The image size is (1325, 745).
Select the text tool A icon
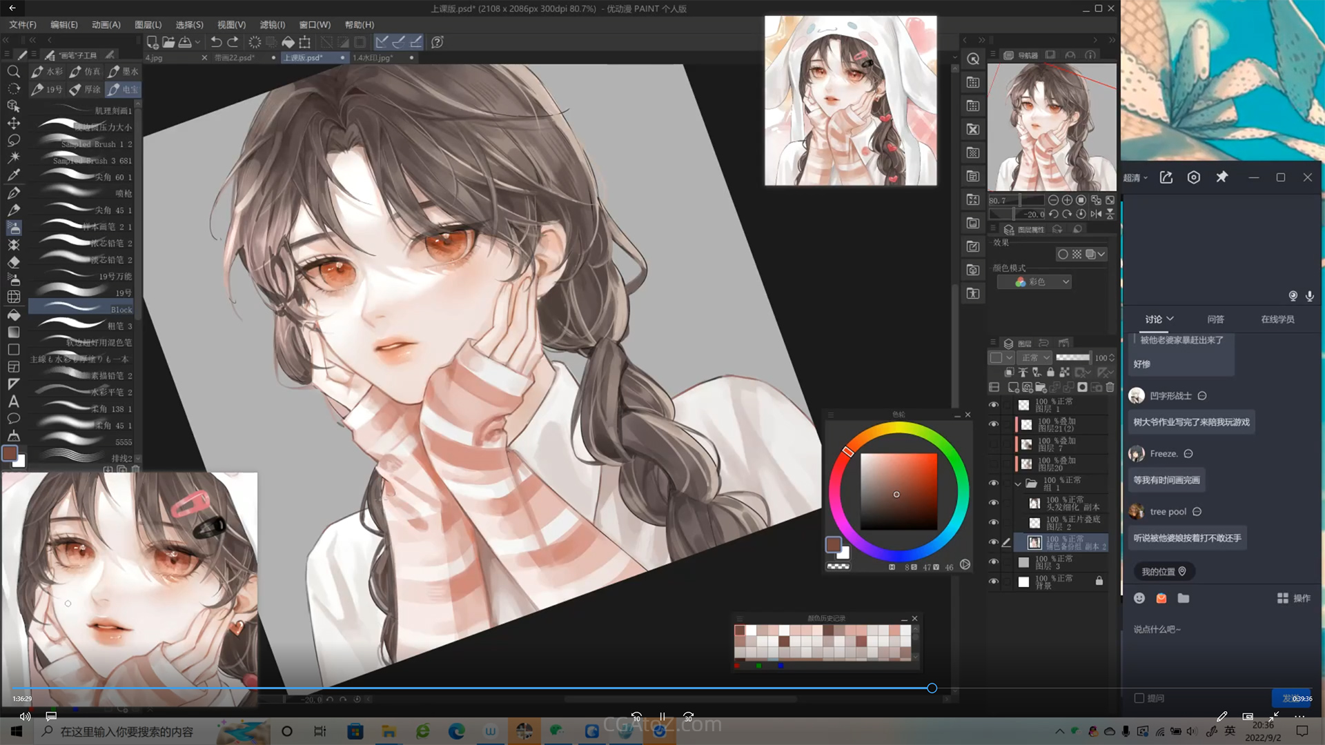(13, 401)
